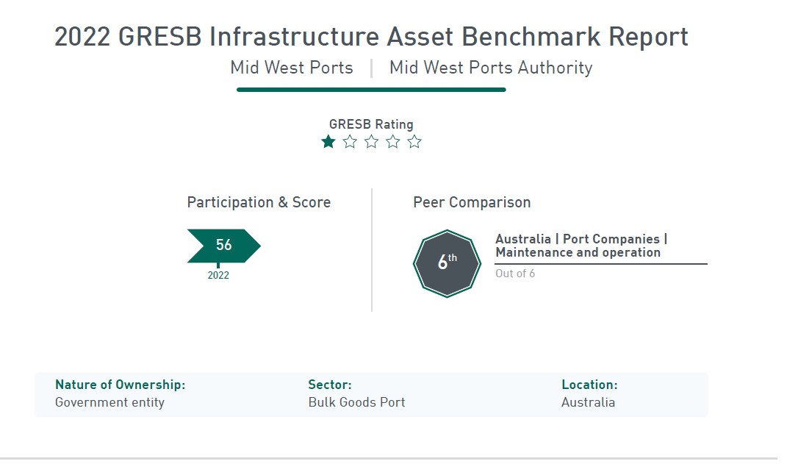
Task: Click the fourth empty rating star
Action: point(393,142)
